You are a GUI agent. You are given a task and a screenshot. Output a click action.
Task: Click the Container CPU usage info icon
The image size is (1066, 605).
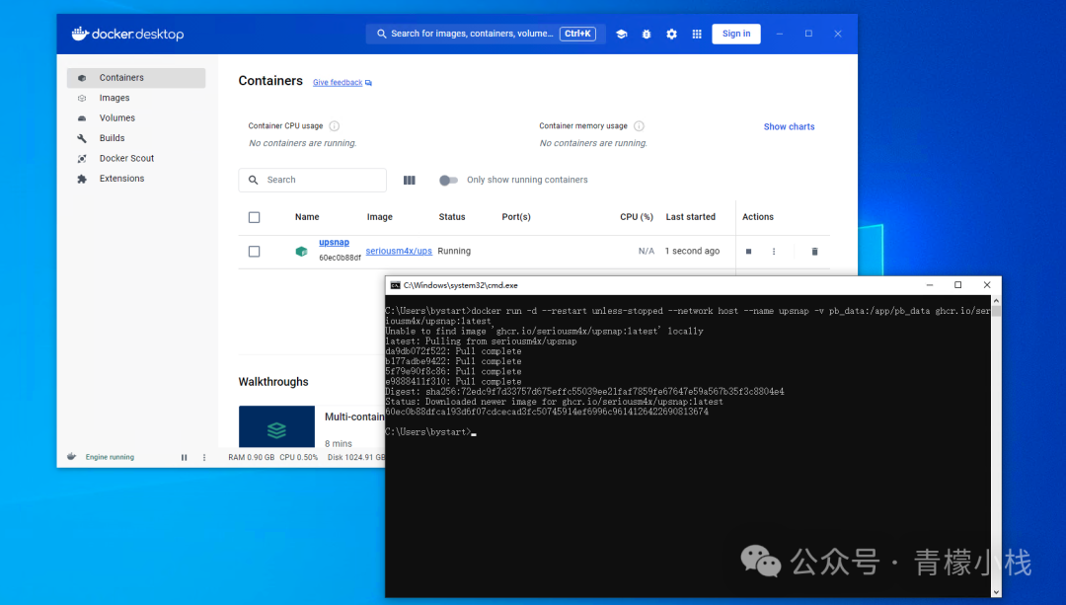(x=334, y=126)
